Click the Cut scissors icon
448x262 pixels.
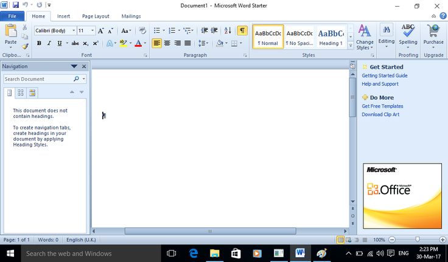(25, 27)
